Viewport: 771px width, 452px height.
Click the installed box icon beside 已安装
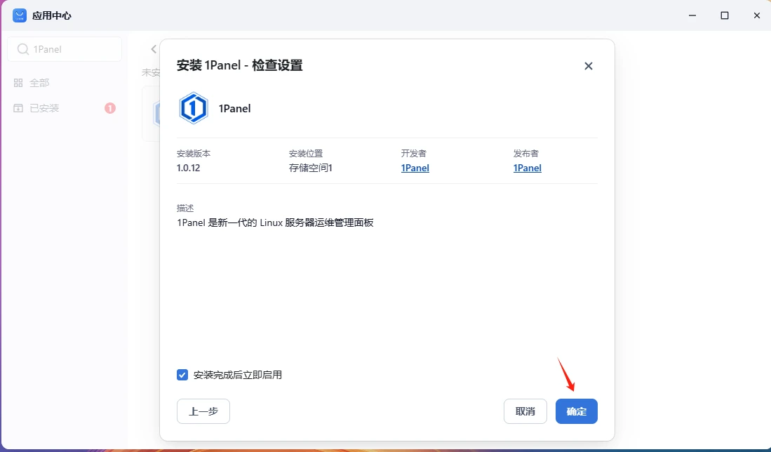pyautogui.click(x=18, y=108)
